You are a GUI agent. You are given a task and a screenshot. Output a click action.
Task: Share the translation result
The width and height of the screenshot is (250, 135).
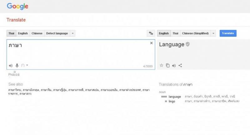(180, 65)
